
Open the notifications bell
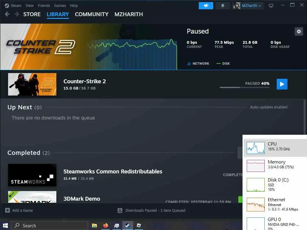pyautogui.click(x=223, y=6)
